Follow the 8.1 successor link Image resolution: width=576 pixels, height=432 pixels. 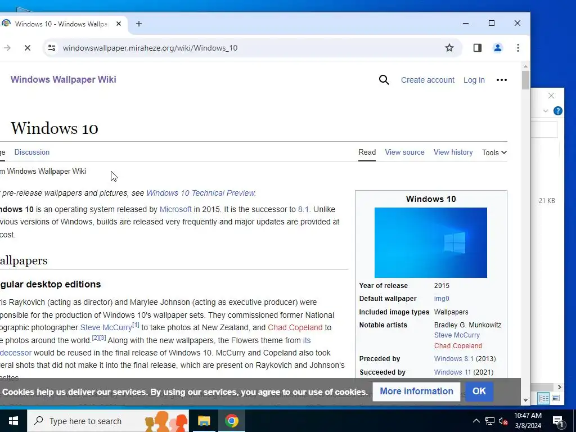click(x=303, y=209)
